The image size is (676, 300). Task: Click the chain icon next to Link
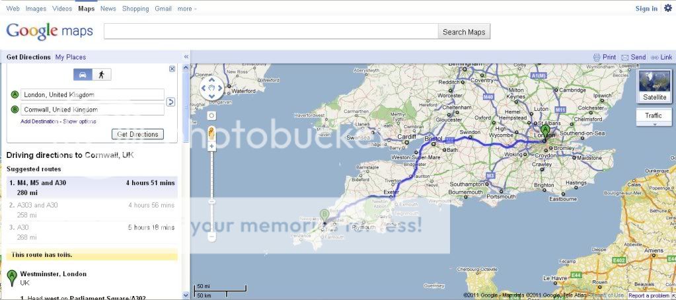[654, 57]
